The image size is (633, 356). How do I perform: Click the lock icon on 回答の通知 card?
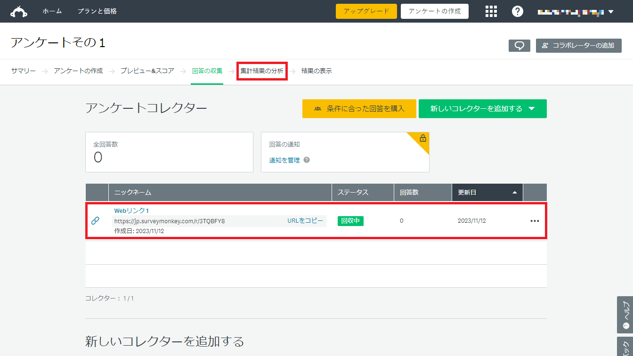[x=422, y=138]
